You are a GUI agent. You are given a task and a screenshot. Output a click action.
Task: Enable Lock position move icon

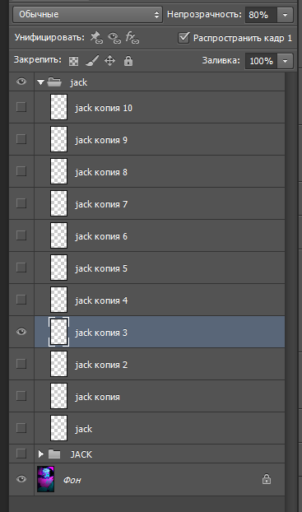[109, 61]
